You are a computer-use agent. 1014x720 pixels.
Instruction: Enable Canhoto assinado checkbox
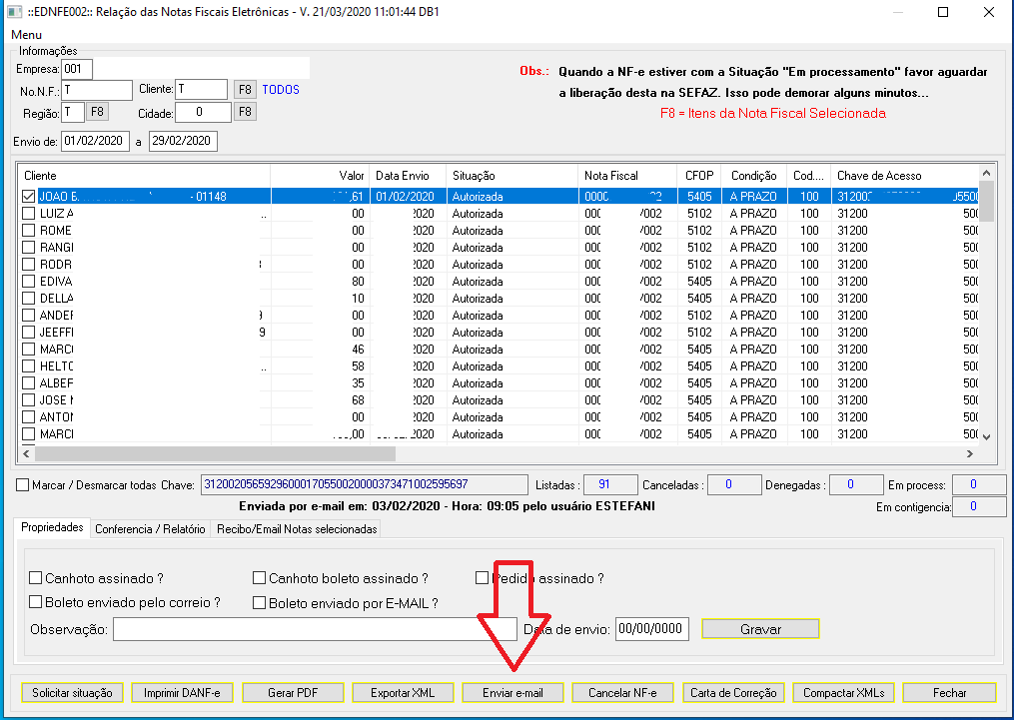[x=36, y=578]
